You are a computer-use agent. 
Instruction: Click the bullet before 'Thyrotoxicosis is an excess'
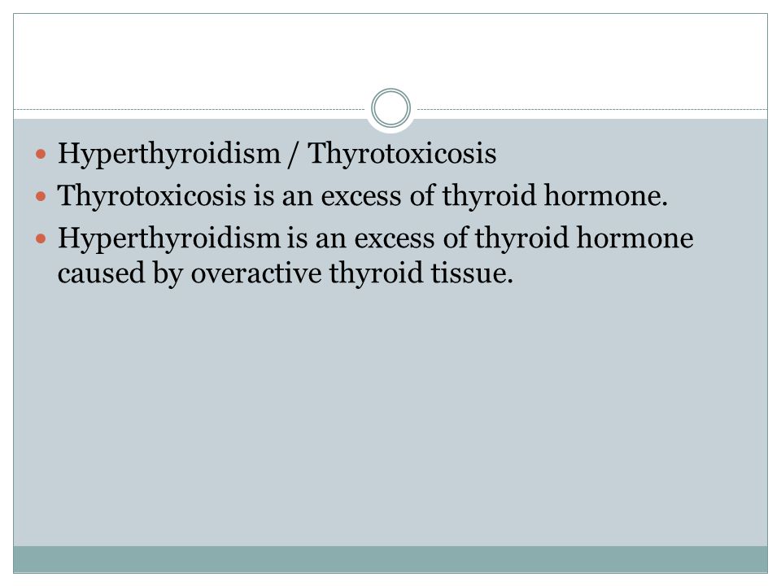tap(41, 196)
